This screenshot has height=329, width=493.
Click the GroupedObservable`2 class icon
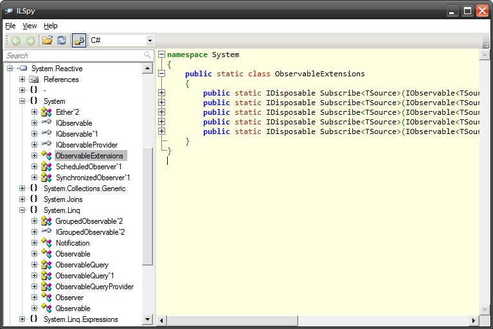click(x=46, y=221)
